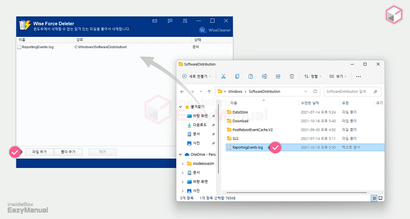This screenshot has height=219, width=410.
Task: Click the Rename icon in Explorer toolbar
Action: 264,76
